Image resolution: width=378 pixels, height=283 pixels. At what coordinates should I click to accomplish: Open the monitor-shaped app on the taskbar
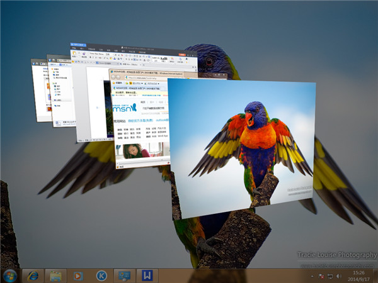tap(123, 275)
